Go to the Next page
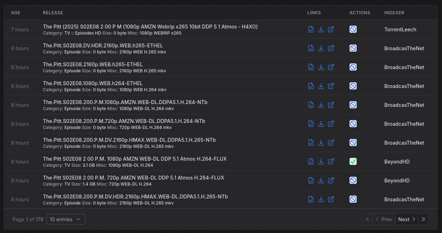 (407, 219)
